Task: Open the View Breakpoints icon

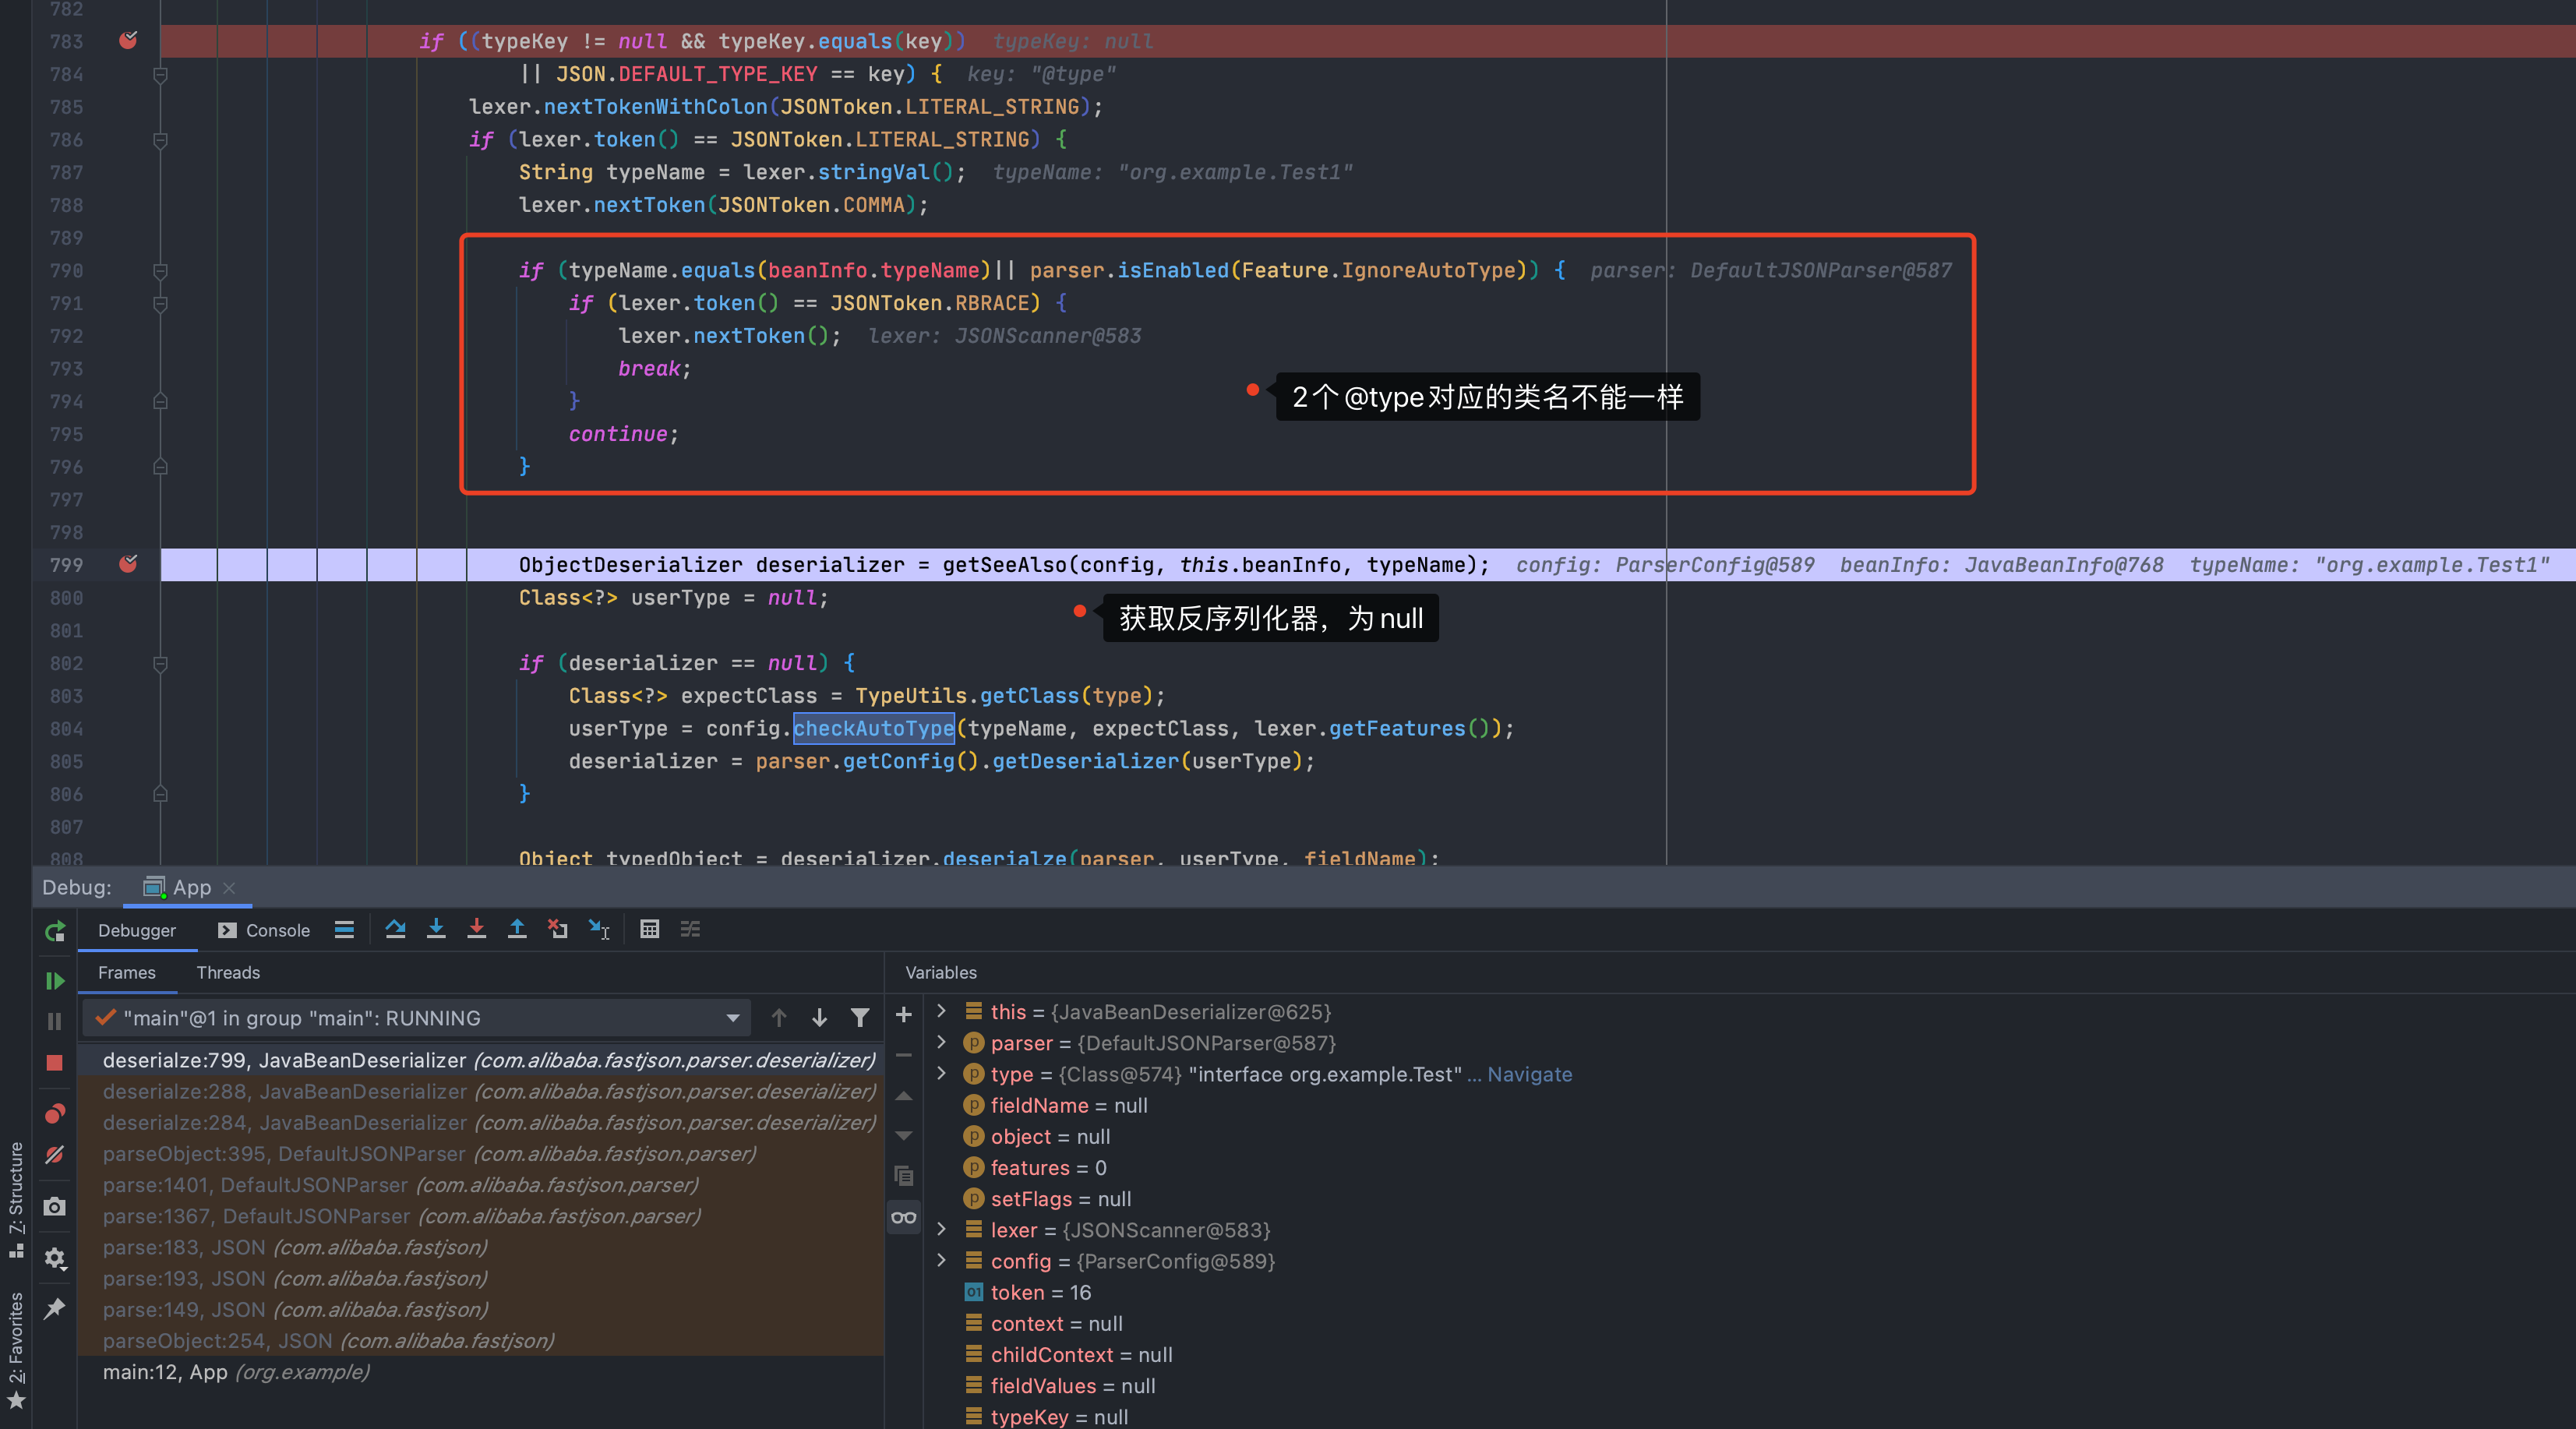Action: (x=54, y=1113)
